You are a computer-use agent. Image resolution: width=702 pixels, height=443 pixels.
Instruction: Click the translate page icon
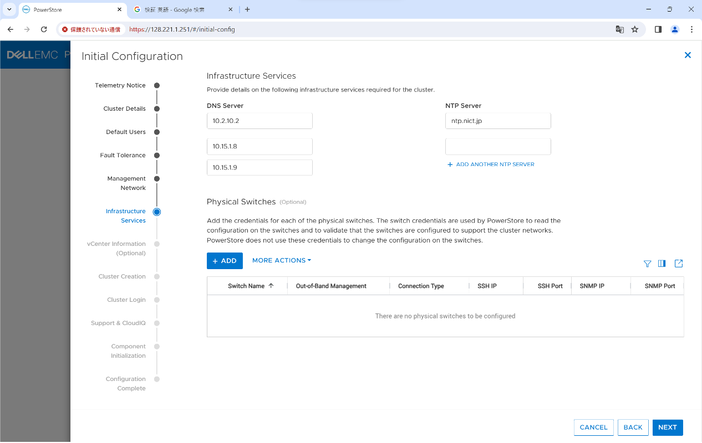click(x=620, y=29)
